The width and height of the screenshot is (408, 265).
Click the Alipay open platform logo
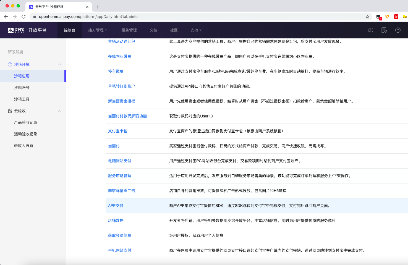pos(27,30)
